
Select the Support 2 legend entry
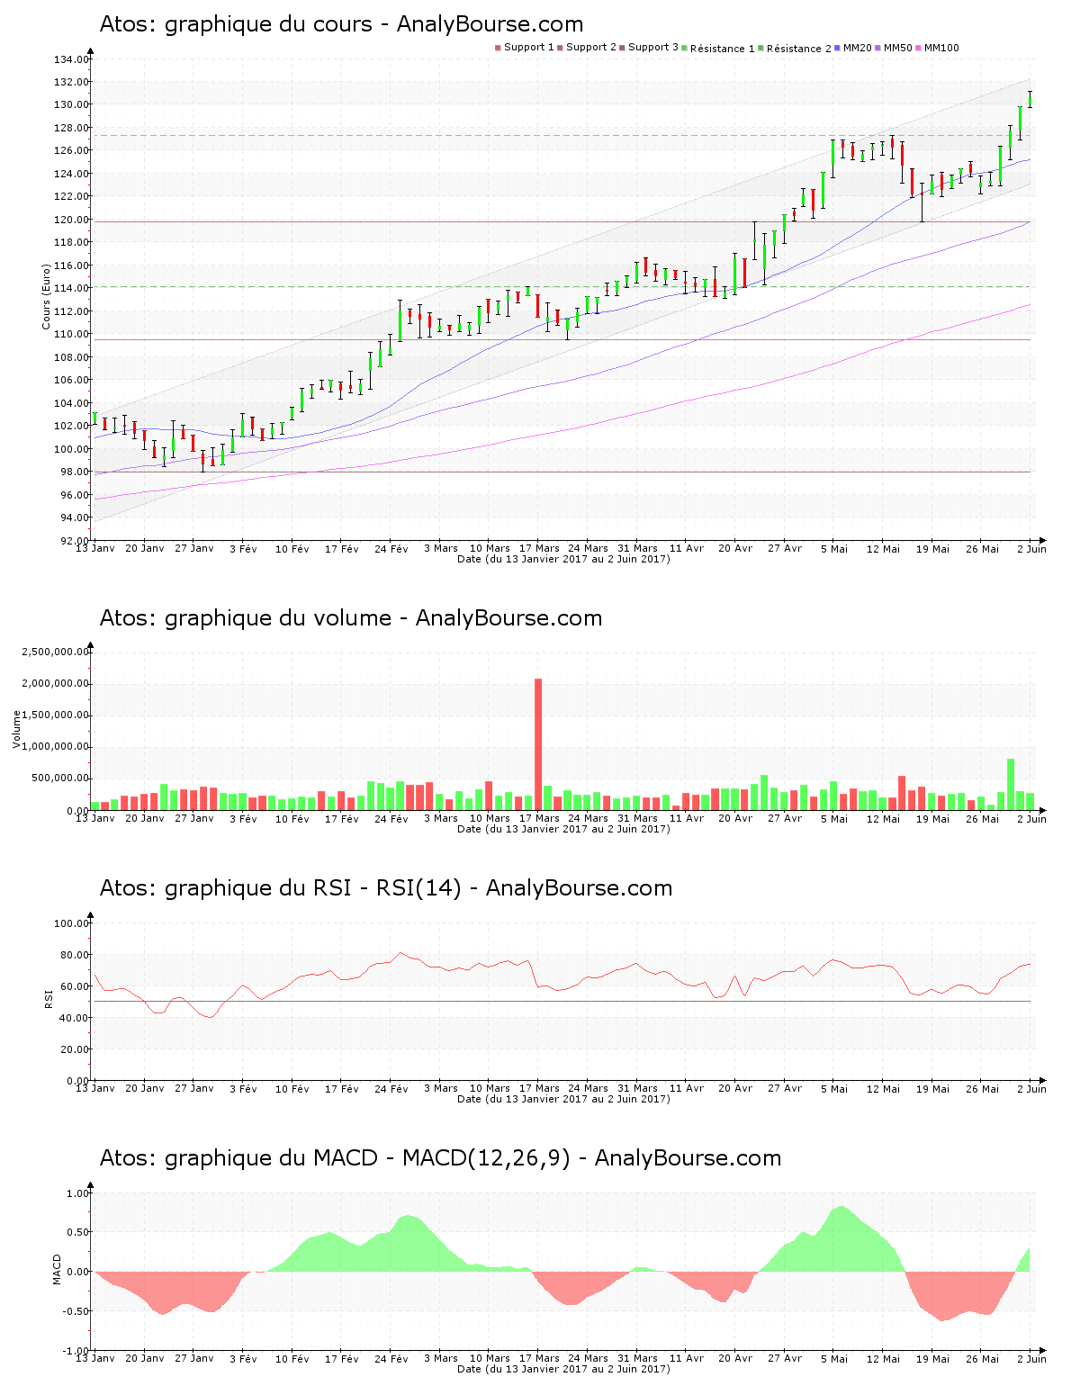pyautogui.click(x=587, y=48)
